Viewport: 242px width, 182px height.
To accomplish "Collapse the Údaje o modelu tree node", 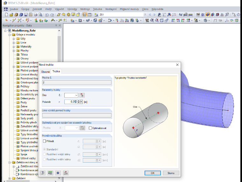I will coord(10,35).
